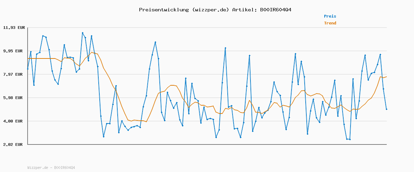414x172 pixels.
Task: Click the article number 'B00IR604Q4' in the title
Action: click(274, 10)
